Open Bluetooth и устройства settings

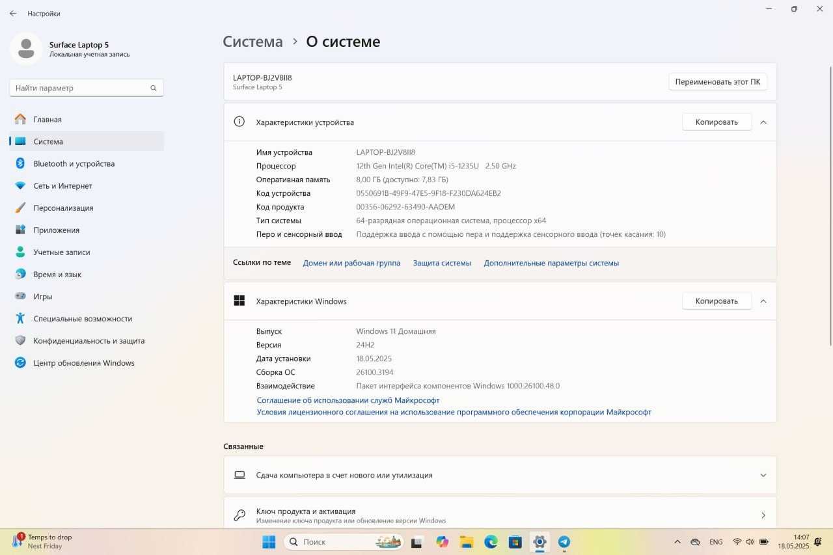tap(87, 163)
